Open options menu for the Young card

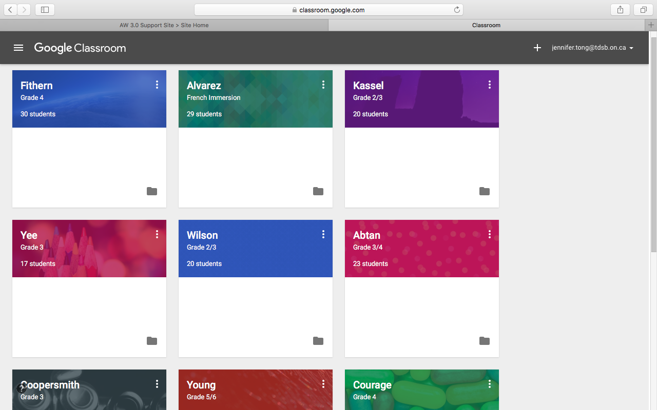point(323,384)
